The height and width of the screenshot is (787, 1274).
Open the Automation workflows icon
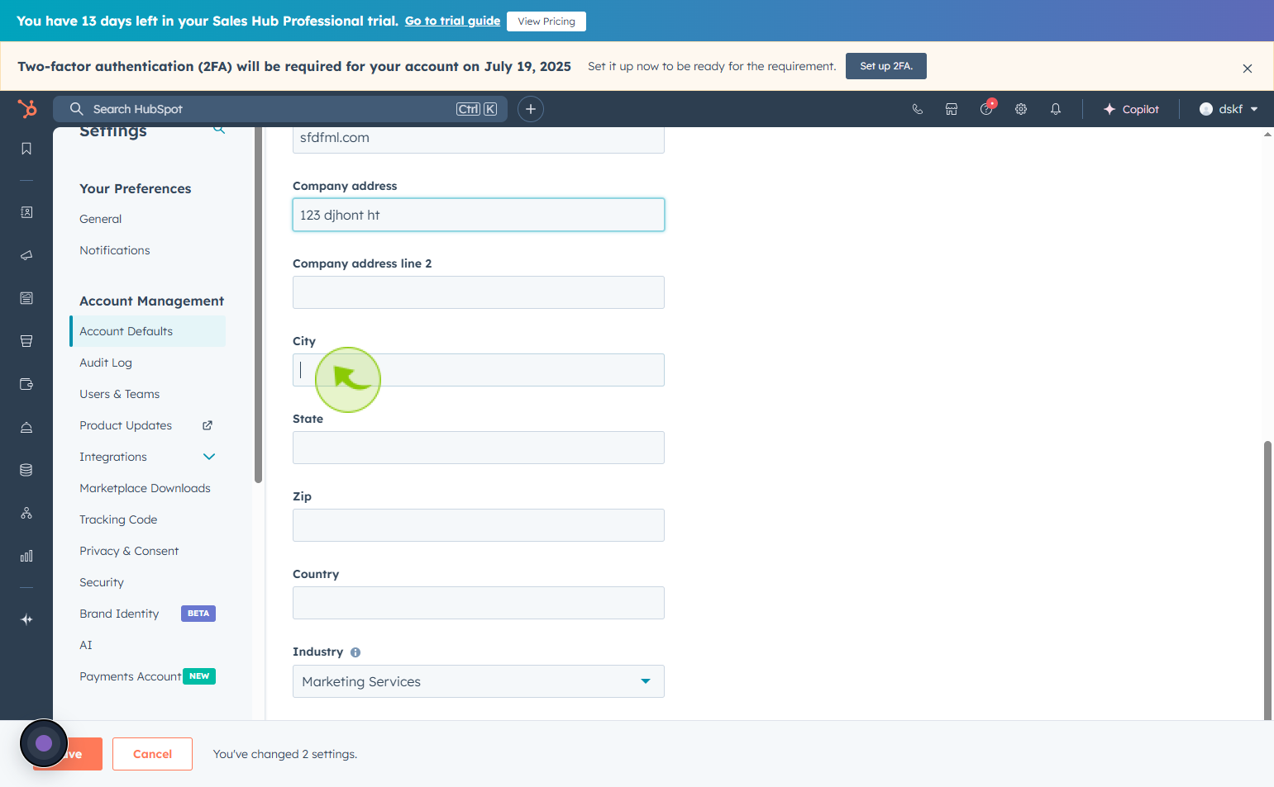pos(26,513)
